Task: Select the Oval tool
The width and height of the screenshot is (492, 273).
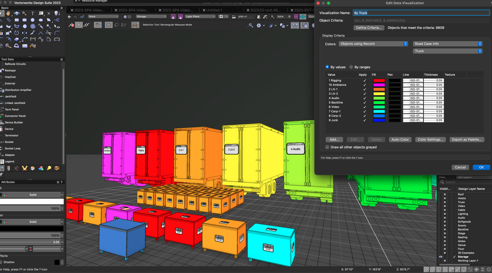Action: pos(41,20)
